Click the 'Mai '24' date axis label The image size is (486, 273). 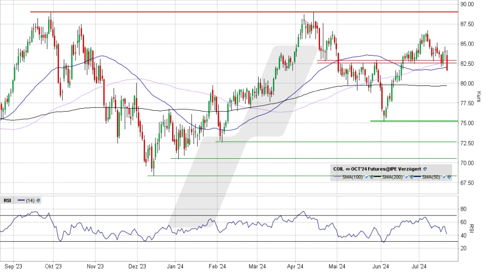pos(337,266)
